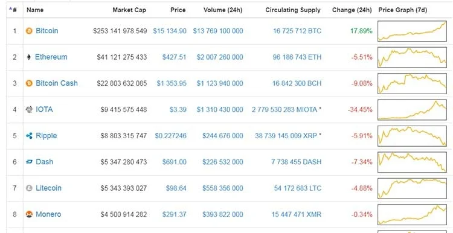Click the IOTA logo icon

pos(29,110)
